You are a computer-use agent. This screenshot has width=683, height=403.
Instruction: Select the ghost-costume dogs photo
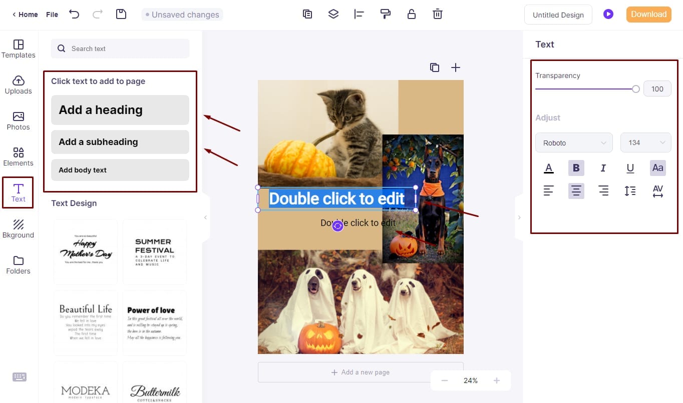pyautogui.click(x=361, y=302)
